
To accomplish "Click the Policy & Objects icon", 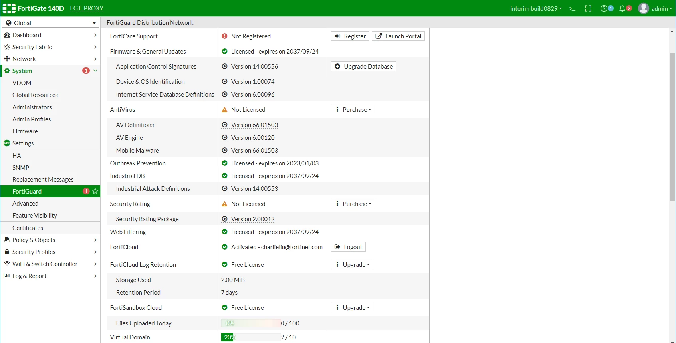I will [x=7, y=240].
